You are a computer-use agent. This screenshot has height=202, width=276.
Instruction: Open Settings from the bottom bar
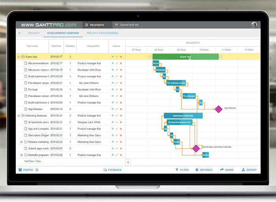(x=204, y=170)
